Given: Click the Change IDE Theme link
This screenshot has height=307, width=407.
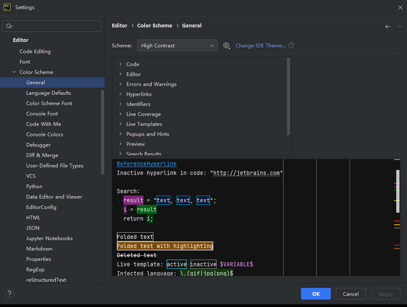Looking at the screenshot, I should 261,46.
